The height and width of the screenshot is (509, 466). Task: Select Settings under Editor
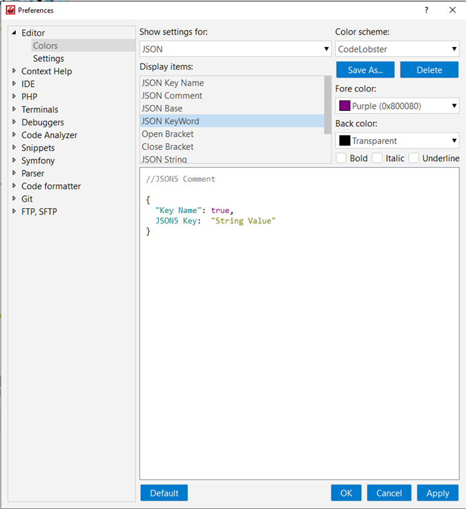pos(48,58)
